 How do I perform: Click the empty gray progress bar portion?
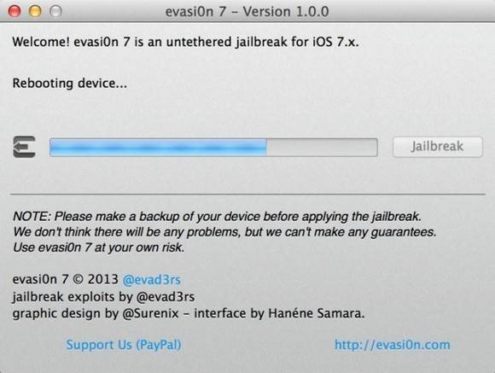tap(322, 147)
